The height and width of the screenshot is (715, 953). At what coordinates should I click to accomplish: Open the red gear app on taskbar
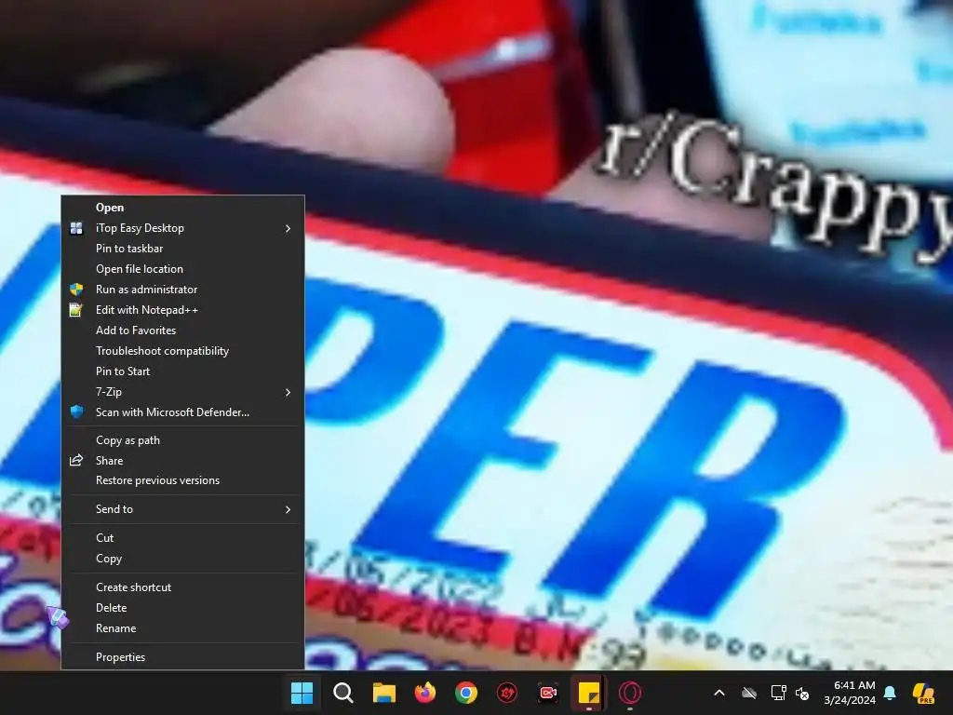[507, 693]
